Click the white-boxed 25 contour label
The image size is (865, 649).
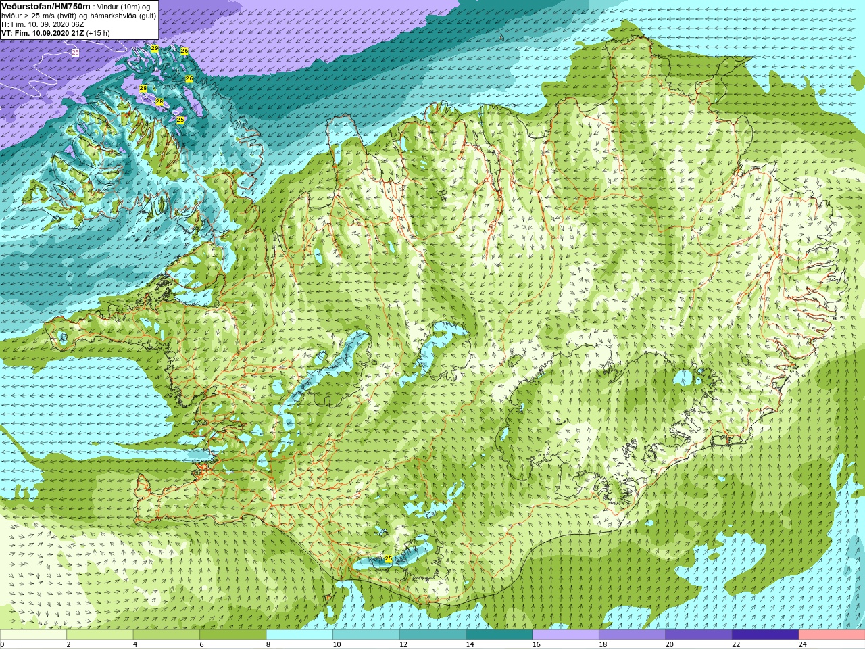coord(75,52)
